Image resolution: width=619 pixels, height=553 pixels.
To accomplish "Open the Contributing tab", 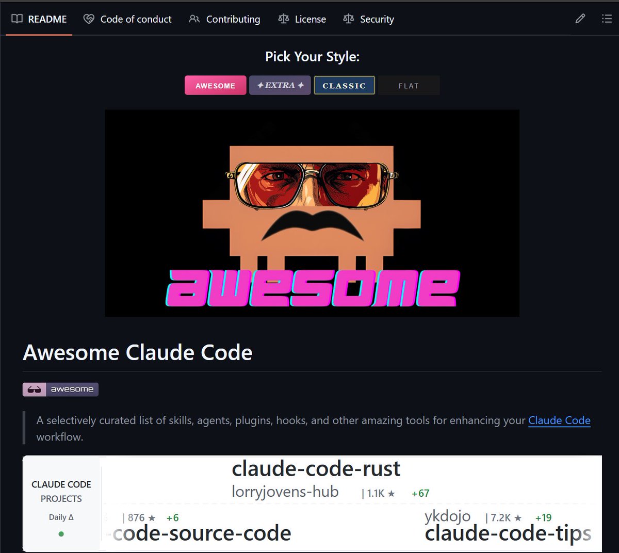I will (224, 19).
